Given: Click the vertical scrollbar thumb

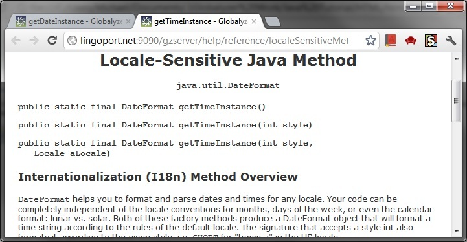Looking at the screenshot, I should coord(457,100).
